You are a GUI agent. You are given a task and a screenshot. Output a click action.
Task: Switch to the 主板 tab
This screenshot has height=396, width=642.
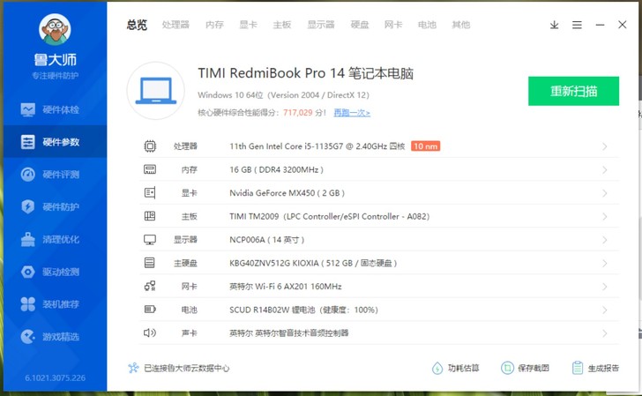coord(282,25)
